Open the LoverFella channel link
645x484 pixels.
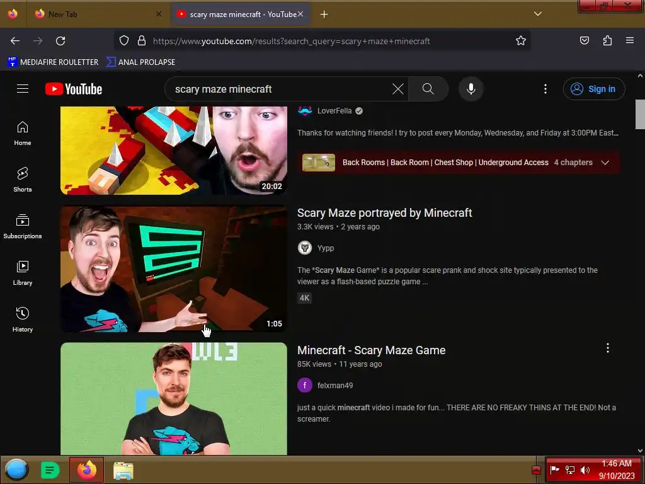click(334, 111)
